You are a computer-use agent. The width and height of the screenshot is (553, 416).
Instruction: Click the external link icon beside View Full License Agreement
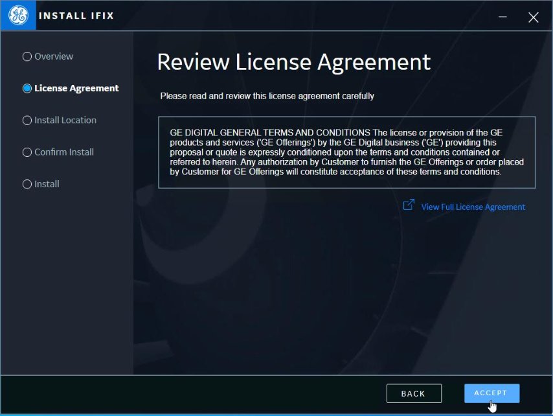click(x=409, y=205)
